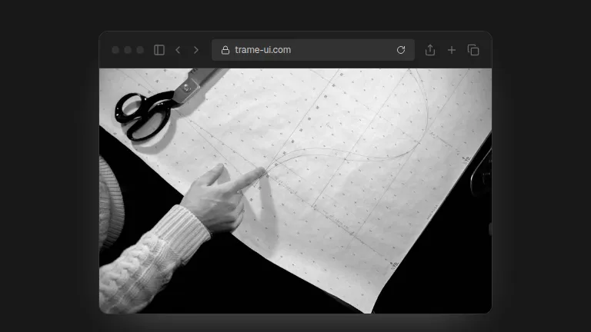Screen dimensions: 591x332
Task: Close window using first traffic-light dot
Action: click(115, 50)
